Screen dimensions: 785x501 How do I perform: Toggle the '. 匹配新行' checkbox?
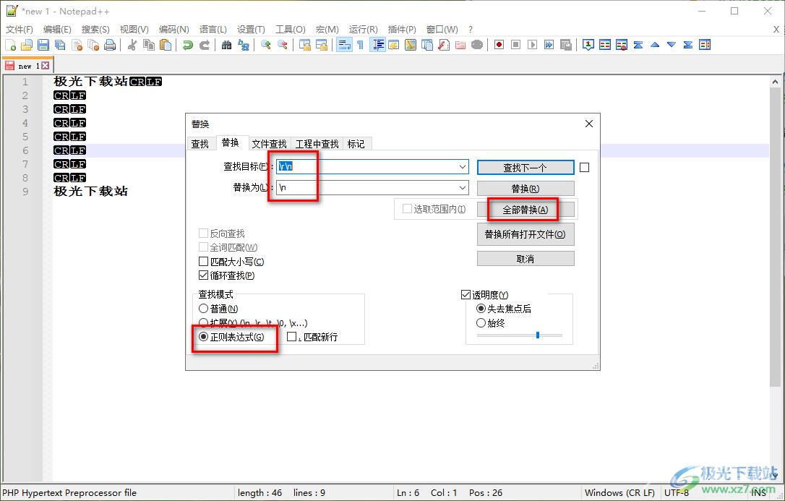pos(291,337)
